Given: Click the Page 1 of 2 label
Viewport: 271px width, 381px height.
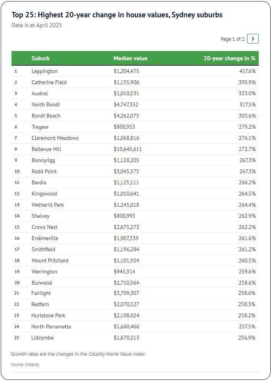Looking at the screenshot, I should click(x=232, y=39).
